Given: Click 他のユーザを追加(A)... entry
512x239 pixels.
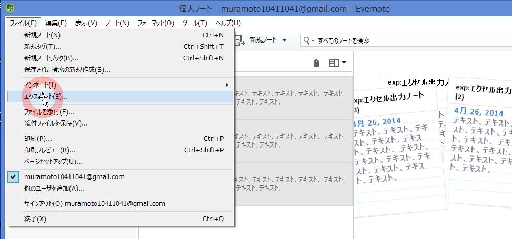Looking at the screenshot, I should coord(54,189).
